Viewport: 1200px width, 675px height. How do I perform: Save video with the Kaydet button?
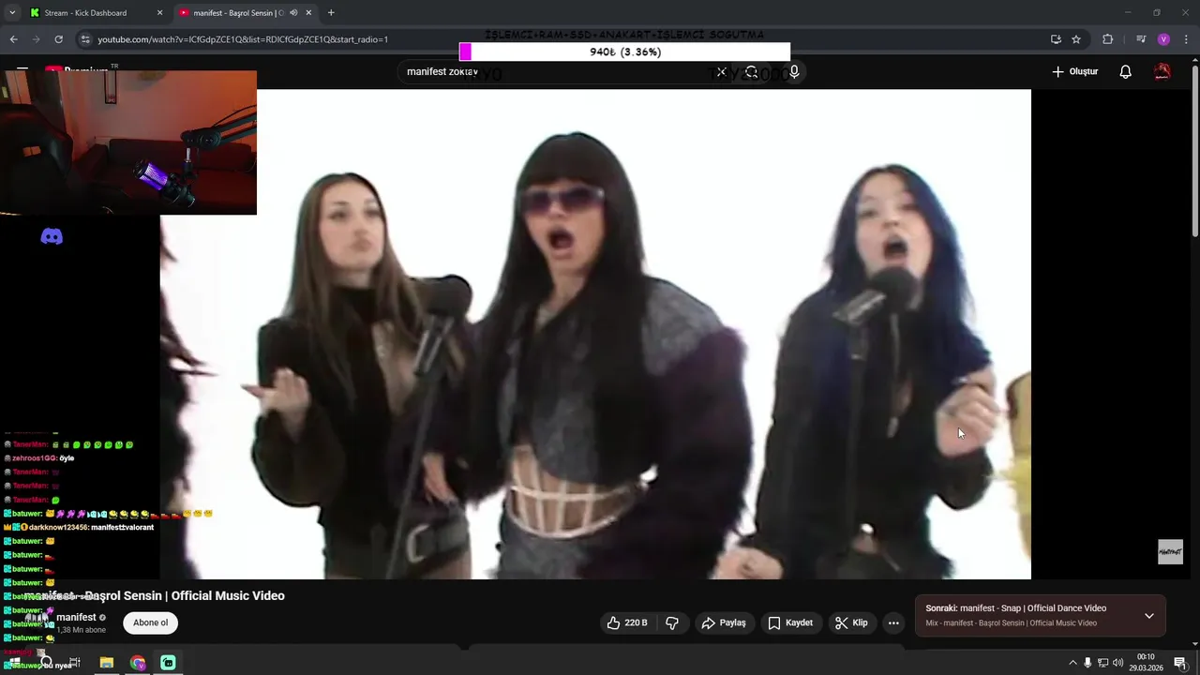point(790,622)
